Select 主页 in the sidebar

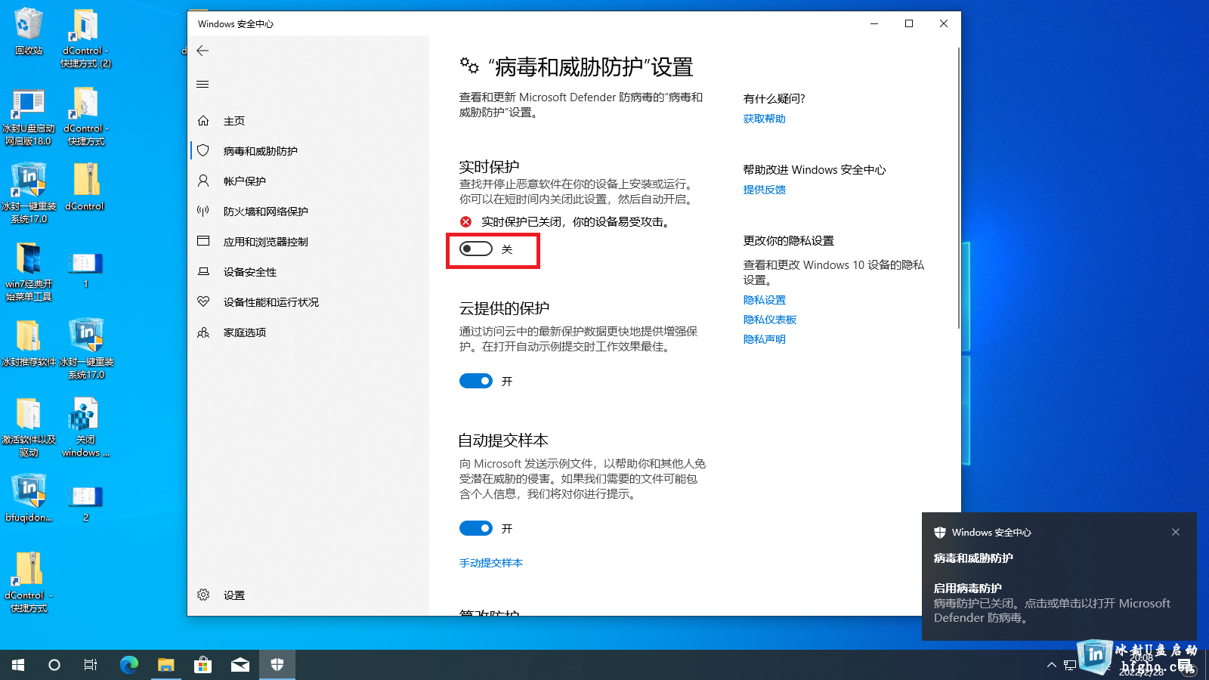[308, 121]
